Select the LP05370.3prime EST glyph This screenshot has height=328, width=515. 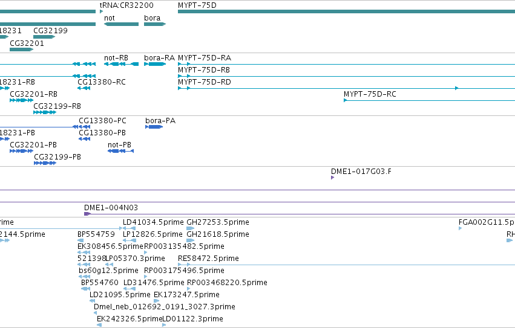pos(109,265)
